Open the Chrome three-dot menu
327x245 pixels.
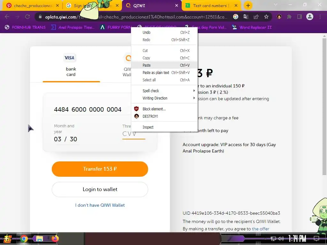tap(320, 17)
